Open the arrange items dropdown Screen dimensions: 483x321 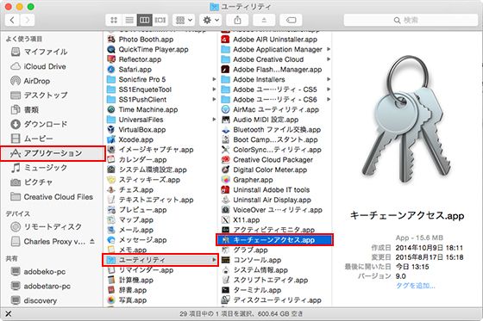(x=184, y=21)
